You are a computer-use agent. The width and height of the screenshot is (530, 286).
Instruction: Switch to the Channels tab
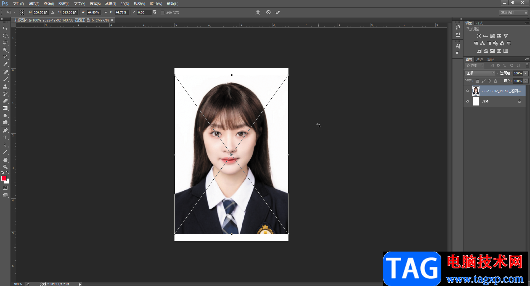479,59
